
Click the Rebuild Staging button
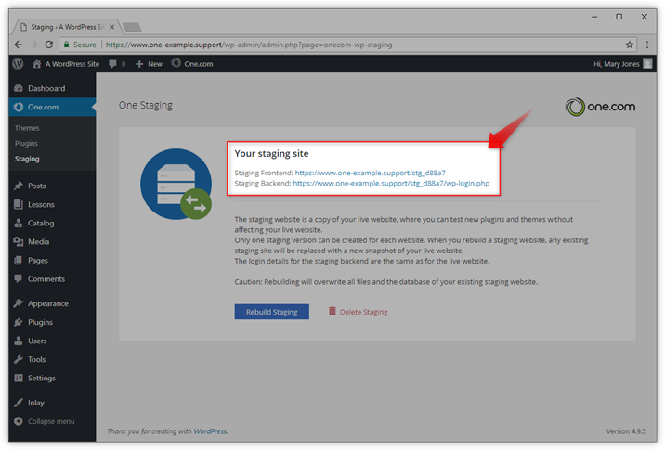pos(271,312)
